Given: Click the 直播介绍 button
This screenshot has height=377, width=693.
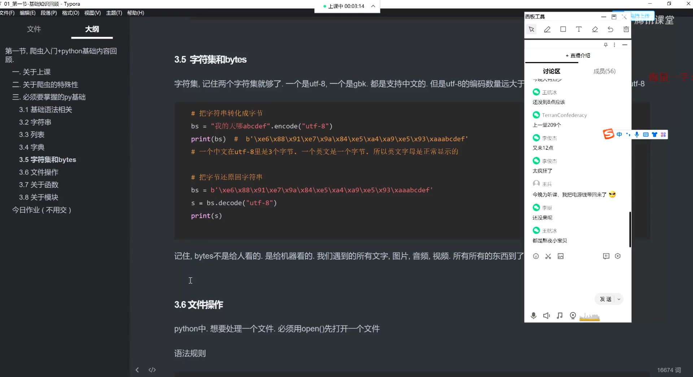Looking at the screenshot, I should click(x=578, y=55).
